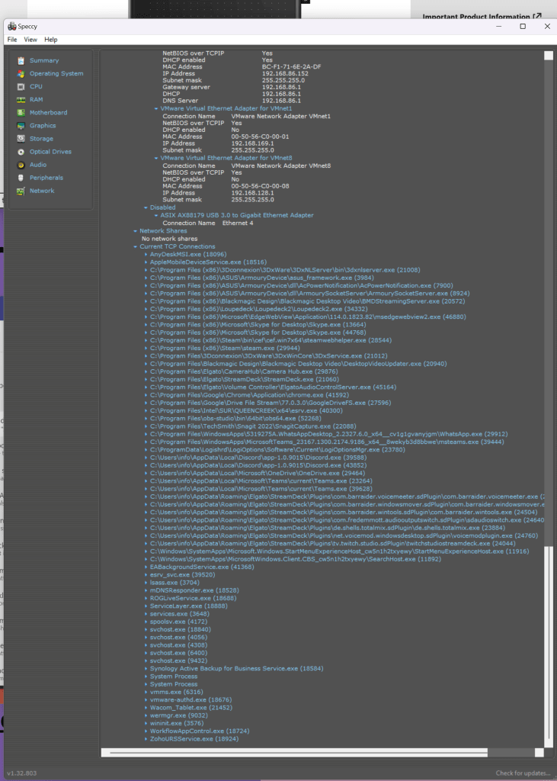Viewport: 557px width, 781px height.
Task: Click the horizontal scrollbar right arrow
Action: [x=539, y=753]
